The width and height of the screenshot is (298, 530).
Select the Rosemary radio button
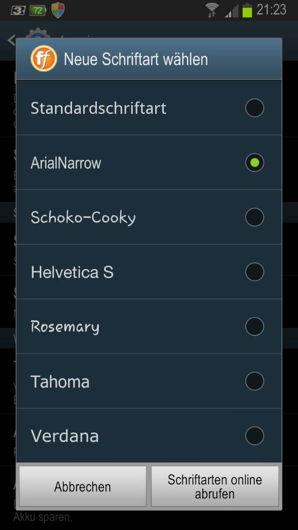pos(255,327)
